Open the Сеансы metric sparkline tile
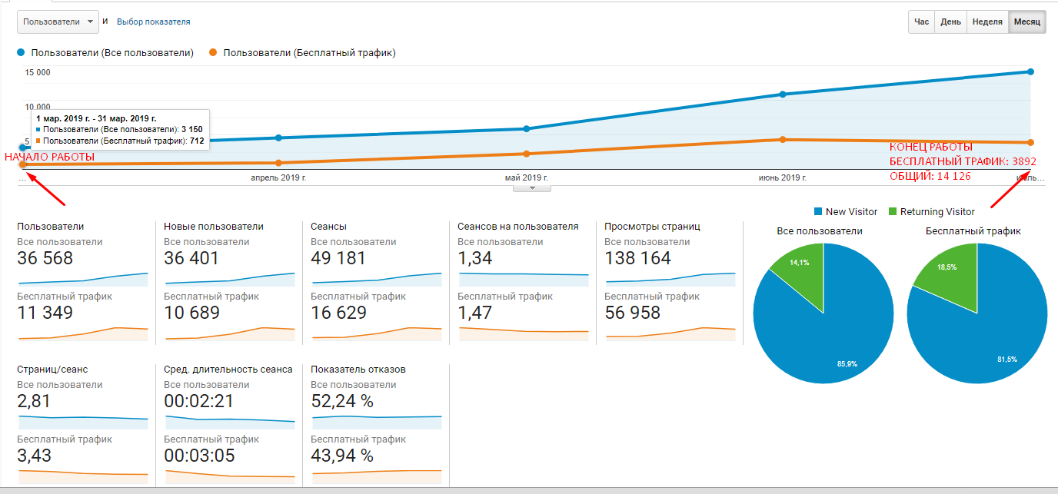 click(376, 282)
